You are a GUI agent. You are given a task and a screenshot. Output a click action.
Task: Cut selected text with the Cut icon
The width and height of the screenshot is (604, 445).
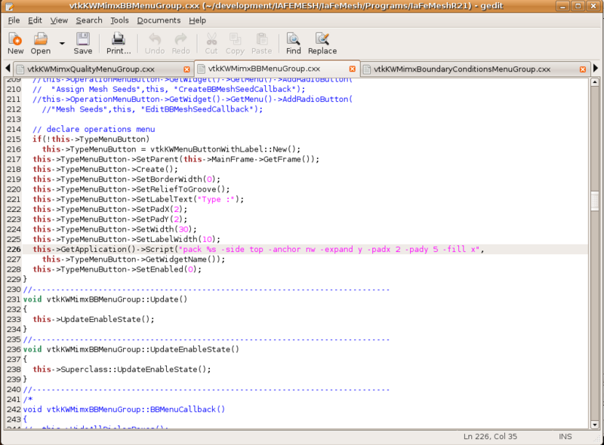[211, 43]
